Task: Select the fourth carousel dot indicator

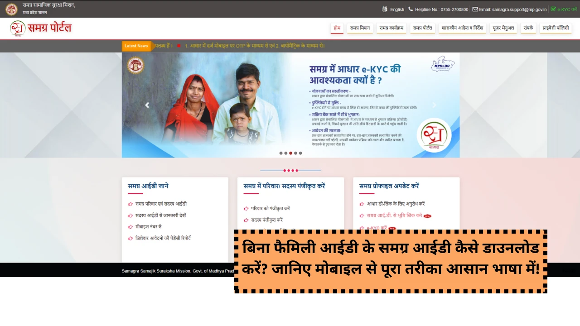Action: pyautogui.click(x=295, y=153)
